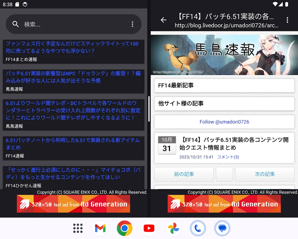Open the Phone app icon
Viewport: 298px width, 239px height.
click(x=197, y=228)
